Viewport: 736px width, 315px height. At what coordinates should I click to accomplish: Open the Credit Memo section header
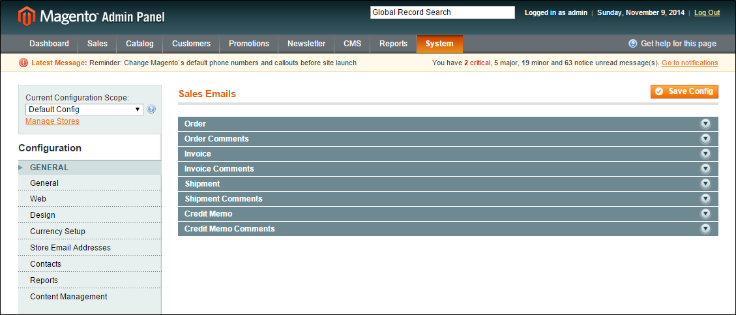448,214
